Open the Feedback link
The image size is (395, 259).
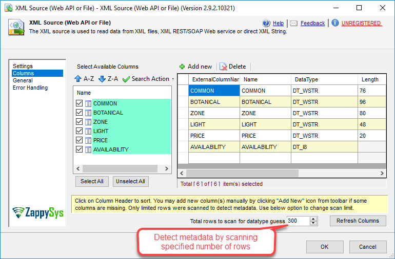(312, 23)
